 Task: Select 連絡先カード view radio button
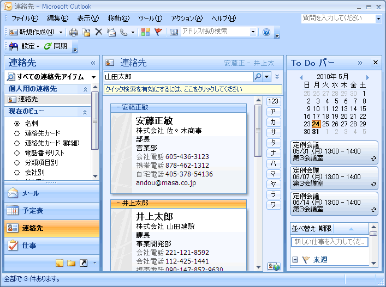17,133
